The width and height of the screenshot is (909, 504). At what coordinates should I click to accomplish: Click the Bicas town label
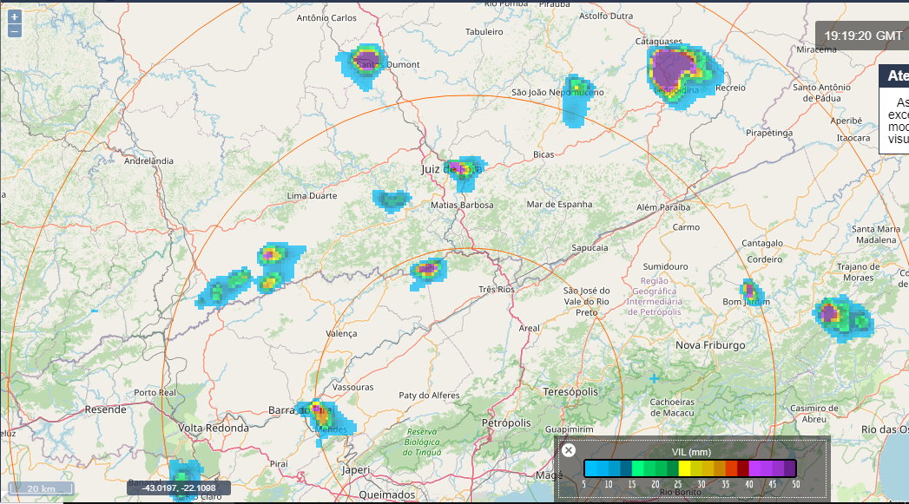pos(543,154)
